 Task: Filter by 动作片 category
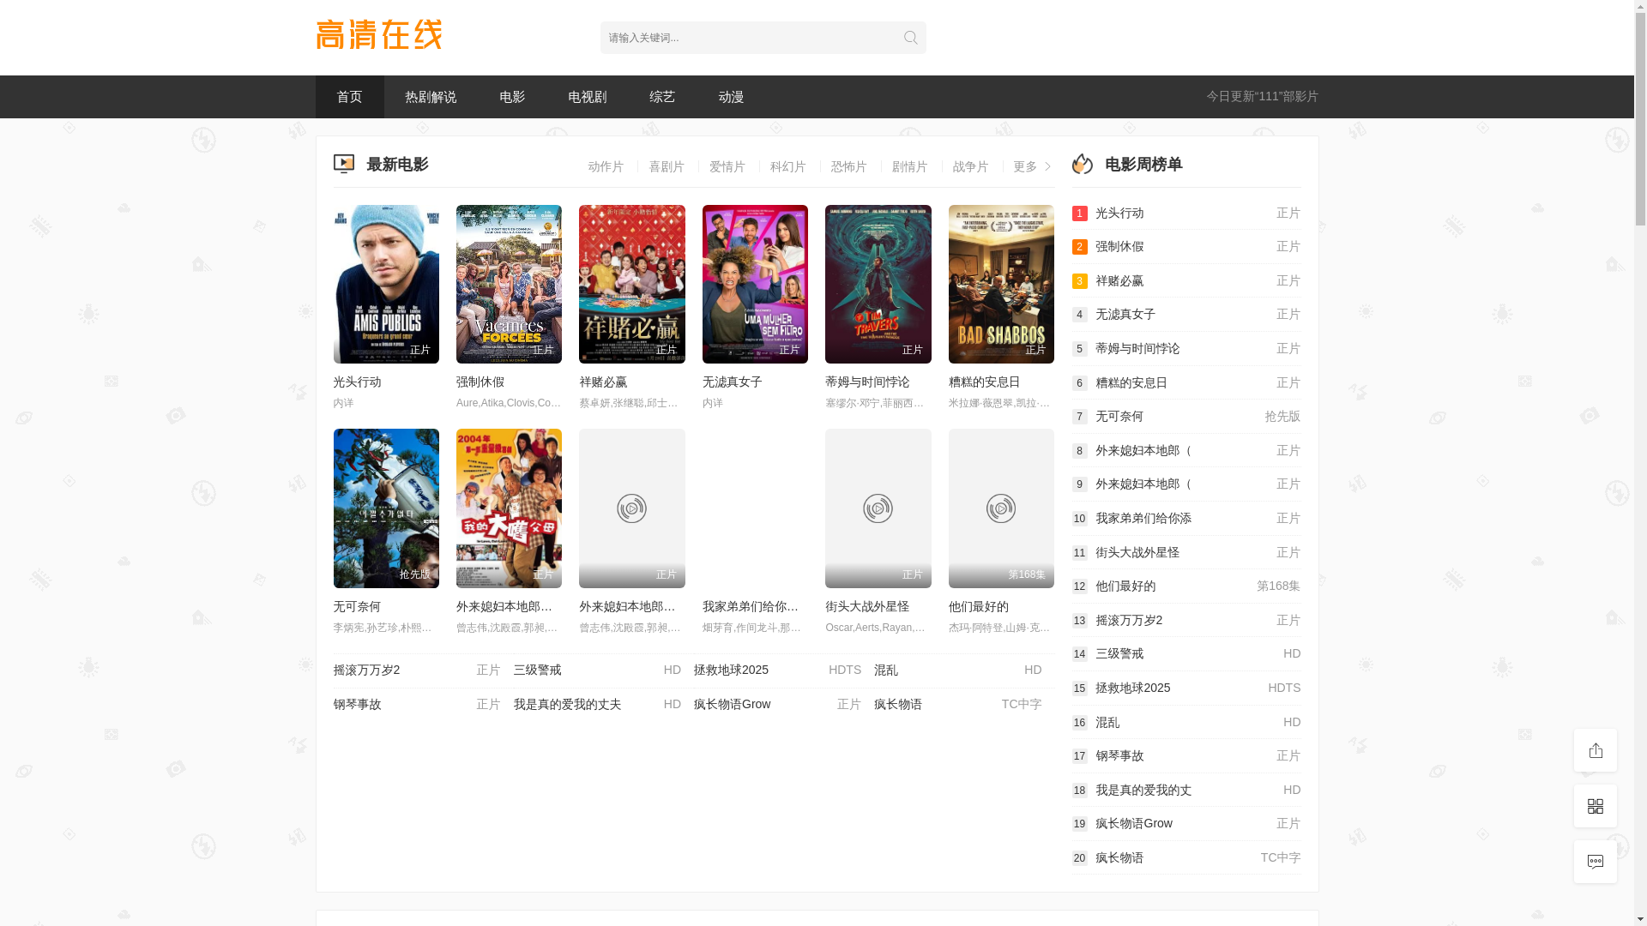click(x=606, y=166)
